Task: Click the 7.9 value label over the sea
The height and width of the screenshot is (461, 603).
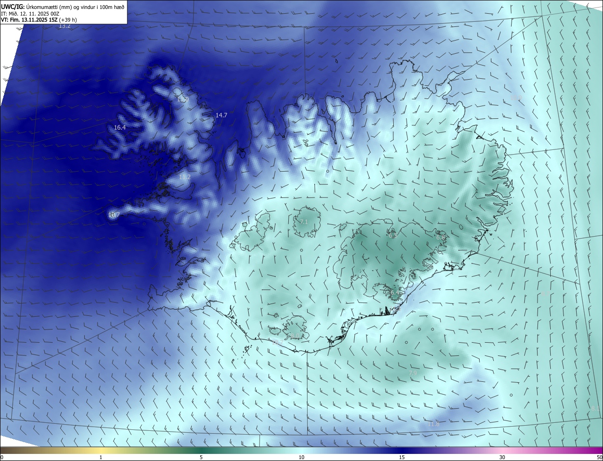Action: pyautogui.click(x=413, y=373)
